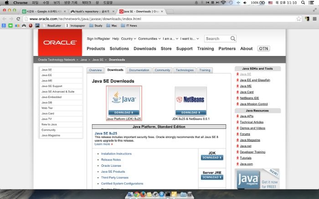Open Trash in the Dock
319x199 pixels.
click(x=189, y=194)
